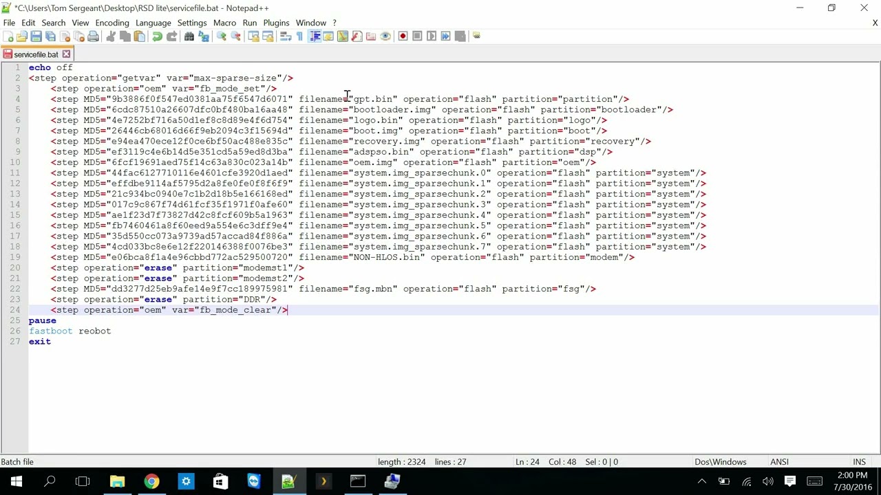Open the Encoding menu
The height and width of the screenshot is (495, 881).
click(x=112, y=23)
